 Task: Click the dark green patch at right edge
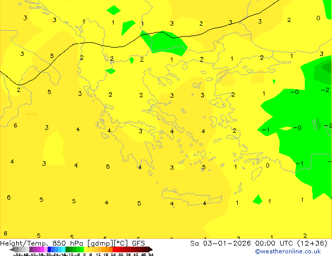(x=326, y=67)
